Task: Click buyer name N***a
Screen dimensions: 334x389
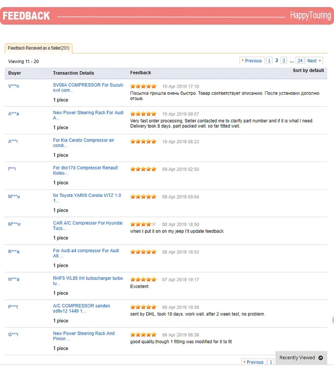Action: tap(14, 280)
